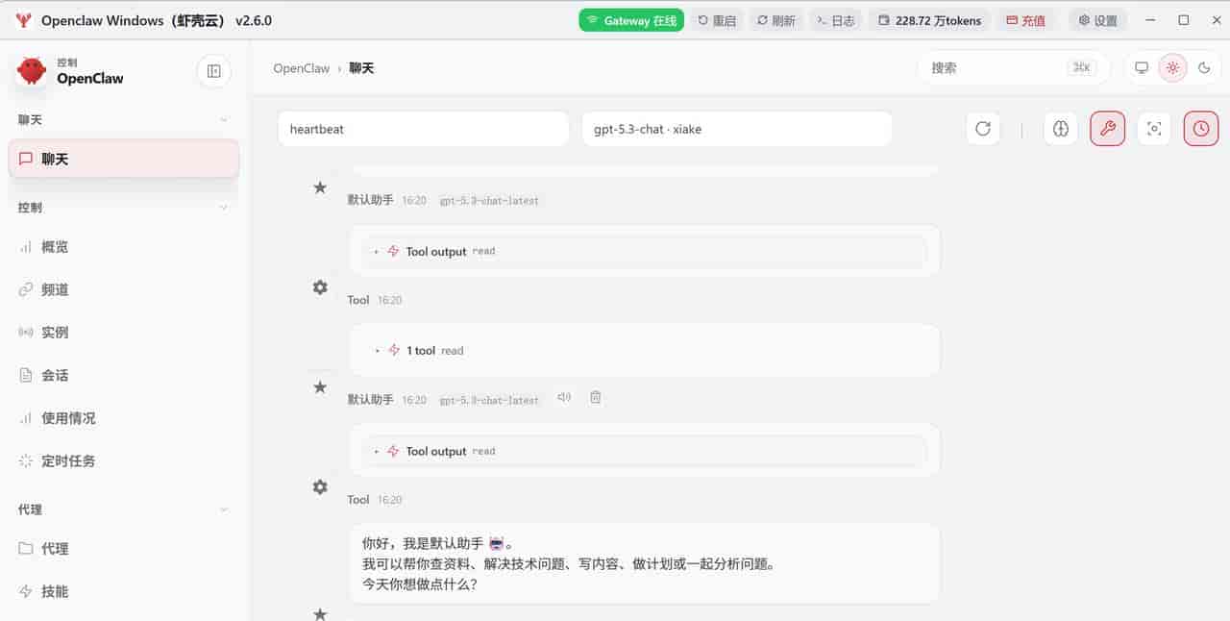Click OpenClaw breadcrumb link
The image size is (1230, 621).
pyautogui.click(x=302, y=68)
